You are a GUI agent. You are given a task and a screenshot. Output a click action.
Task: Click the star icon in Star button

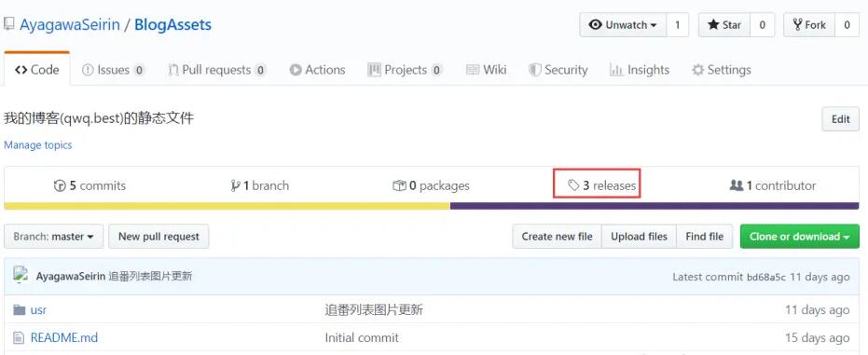713,25
